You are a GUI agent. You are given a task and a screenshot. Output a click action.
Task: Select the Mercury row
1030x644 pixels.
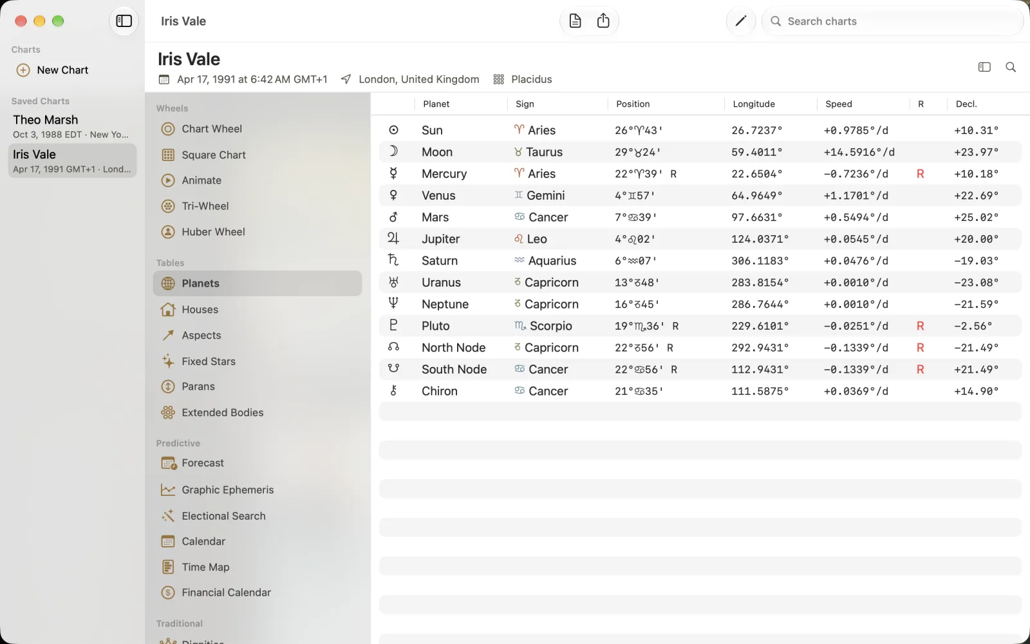click(700, 174)
